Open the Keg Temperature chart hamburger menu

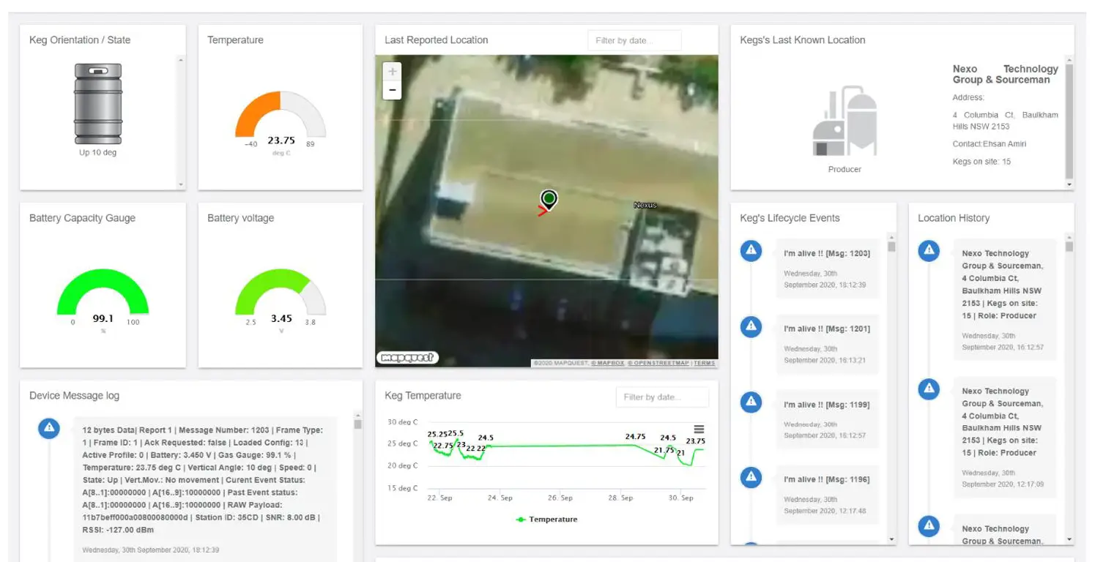[699, 430]
